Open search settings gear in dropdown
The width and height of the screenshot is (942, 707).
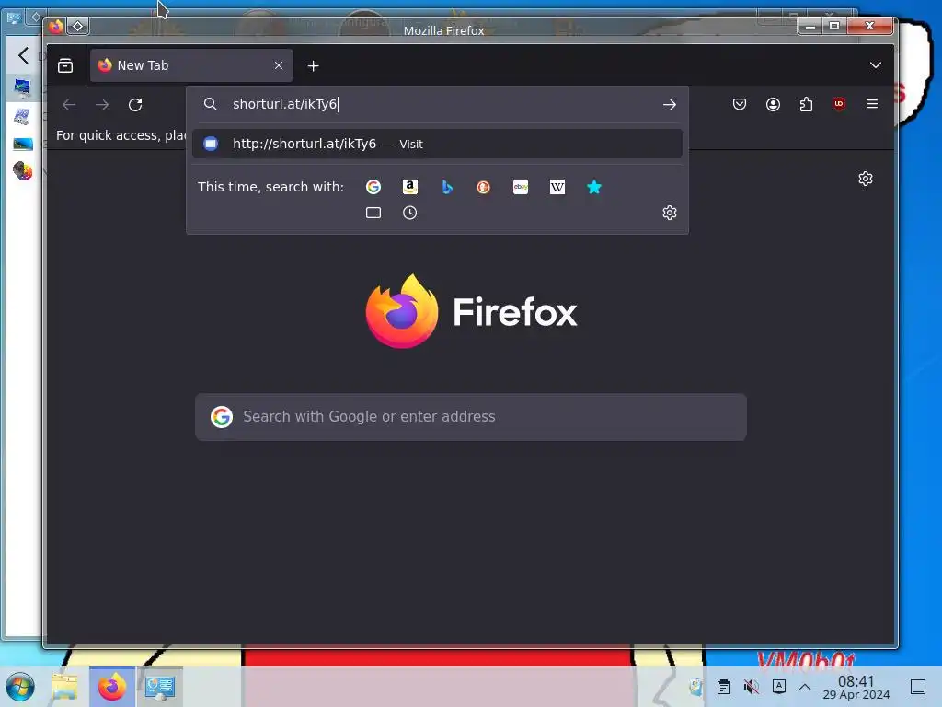pyautogui.click(x=670, y=213)
